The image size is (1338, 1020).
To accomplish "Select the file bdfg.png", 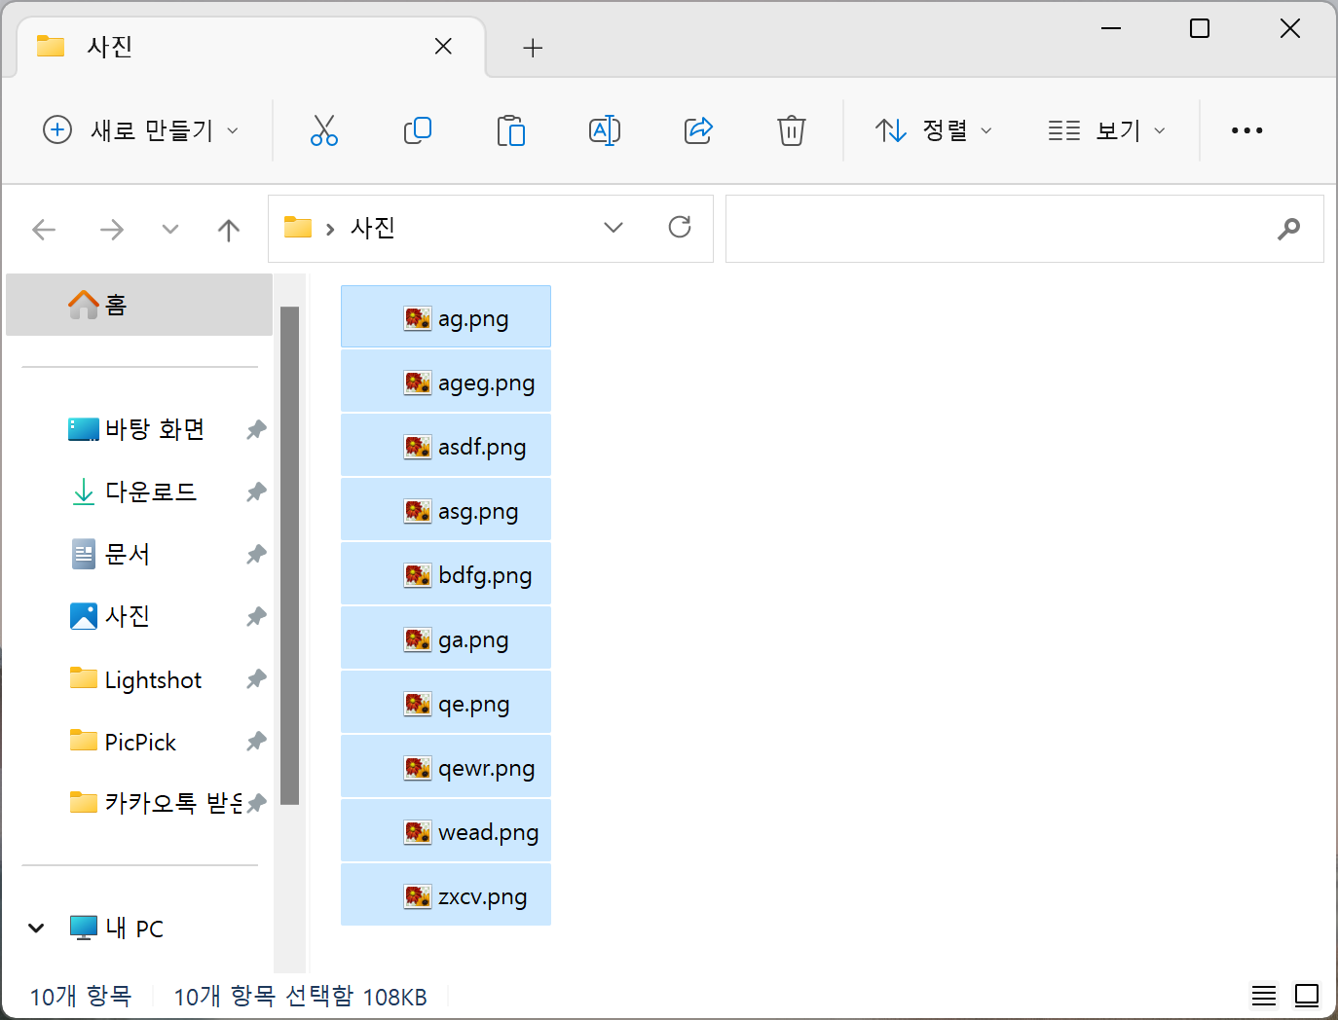I will coord(446,574).
